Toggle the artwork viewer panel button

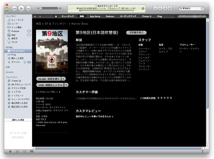pos(32,151)
